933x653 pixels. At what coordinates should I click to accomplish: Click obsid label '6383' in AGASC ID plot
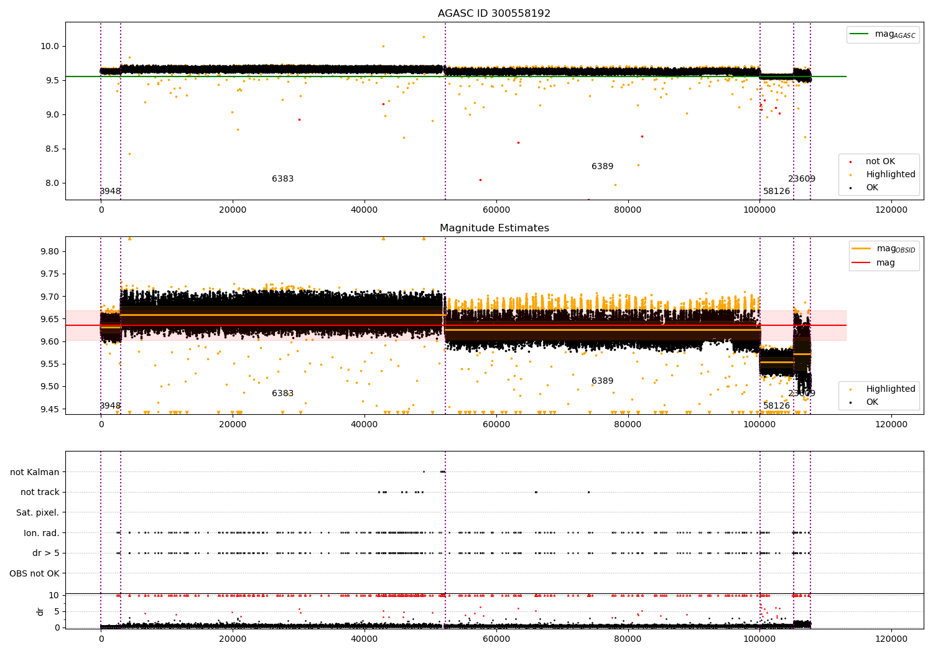[282, 179]
